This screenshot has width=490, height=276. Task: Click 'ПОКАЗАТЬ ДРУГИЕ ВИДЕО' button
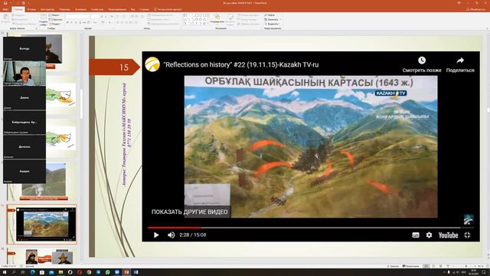189,212
